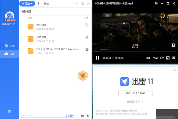Seek on the video progress bar
The width and height of the screenshot is (178, 119).
[x=133, y=52]
